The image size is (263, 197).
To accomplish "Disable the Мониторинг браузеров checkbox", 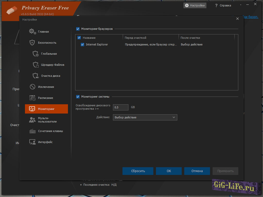I will [78, 29].
